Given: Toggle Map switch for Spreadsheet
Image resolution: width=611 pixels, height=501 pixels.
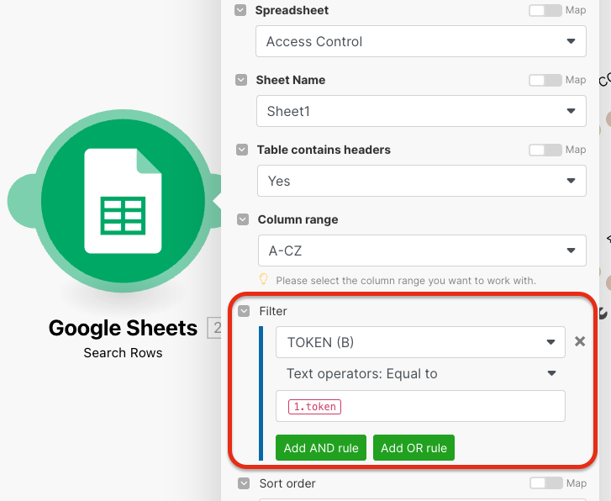Looking at the screenshot, I should tap(545, 10).
